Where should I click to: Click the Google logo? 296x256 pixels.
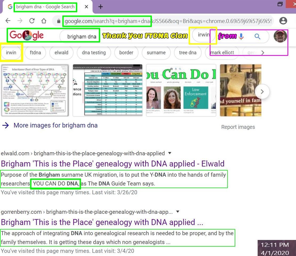click(27, 36)
